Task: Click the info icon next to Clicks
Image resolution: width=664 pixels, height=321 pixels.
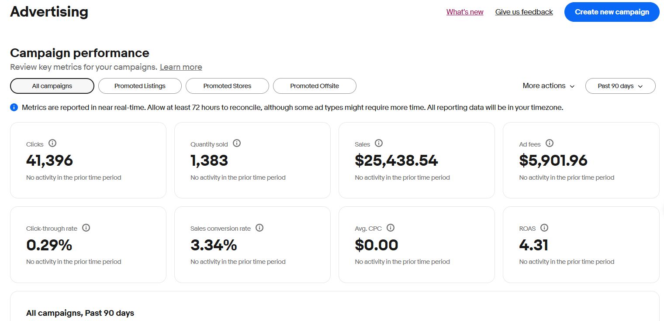Action: click(x=52, y=143)
